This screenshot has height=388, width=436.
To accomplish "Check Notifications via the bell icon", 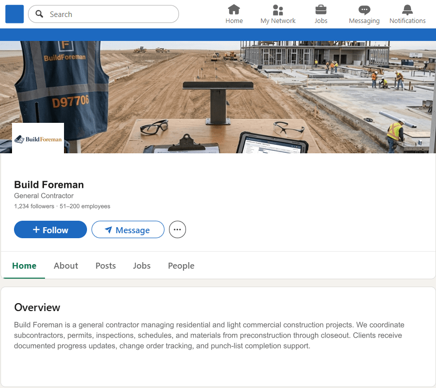I will pyautogui.click(x=407, y=10).
